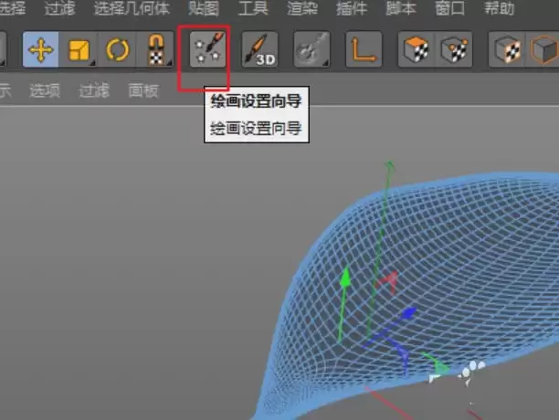
Task: Click the orange L-shaped axis icon
Action: (364, 50)
